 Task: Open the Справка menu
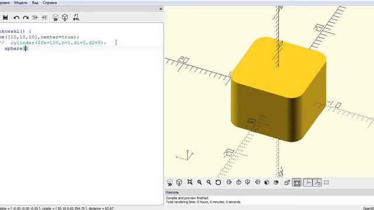click(50, 3)
